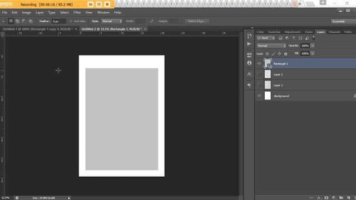The height and width of the screenshot is (200, 356).
Task: Open the History panel icon
Action: pos(249,36)
